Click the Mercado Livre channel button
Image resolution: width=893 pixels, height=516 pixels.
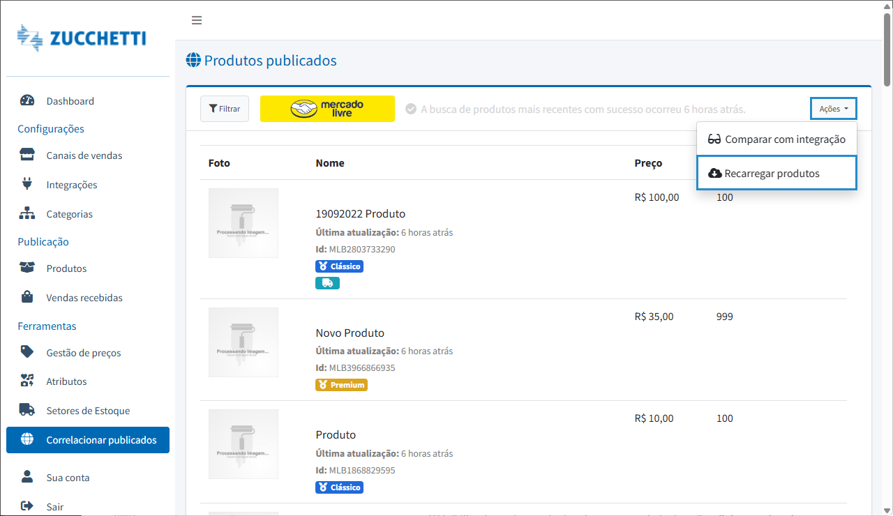pyautogui.click(x=327, y=109)
